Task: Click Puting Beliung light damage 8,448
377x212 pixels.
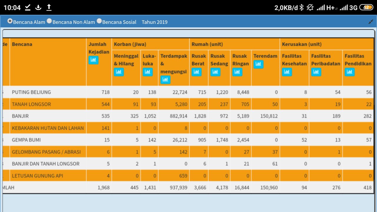Action: [243, 92]
